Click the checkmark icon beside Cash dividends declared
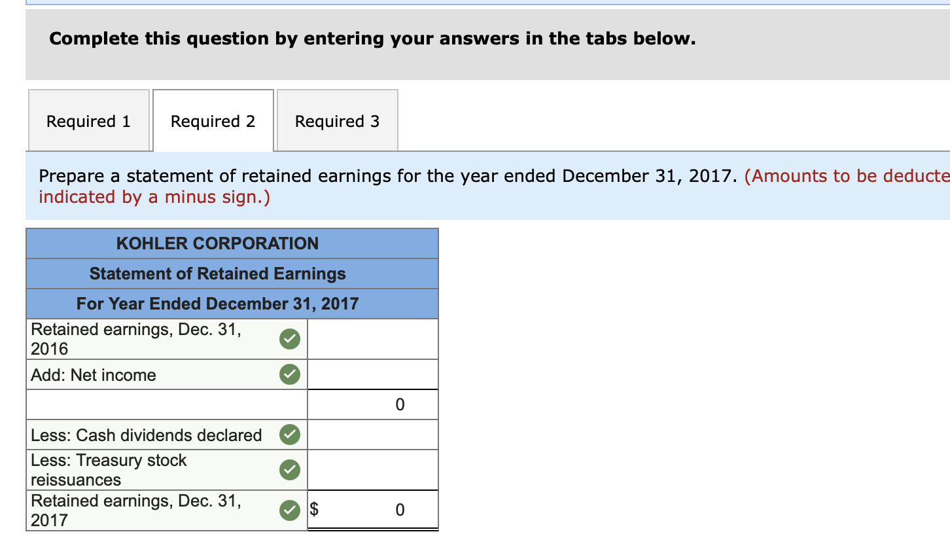The width and height of the screenshot is (950, 534). coord(289,434)
